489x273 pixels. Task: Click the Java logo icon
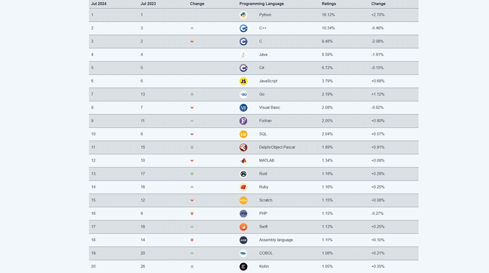pyautogui.click(x=243, y=54)
